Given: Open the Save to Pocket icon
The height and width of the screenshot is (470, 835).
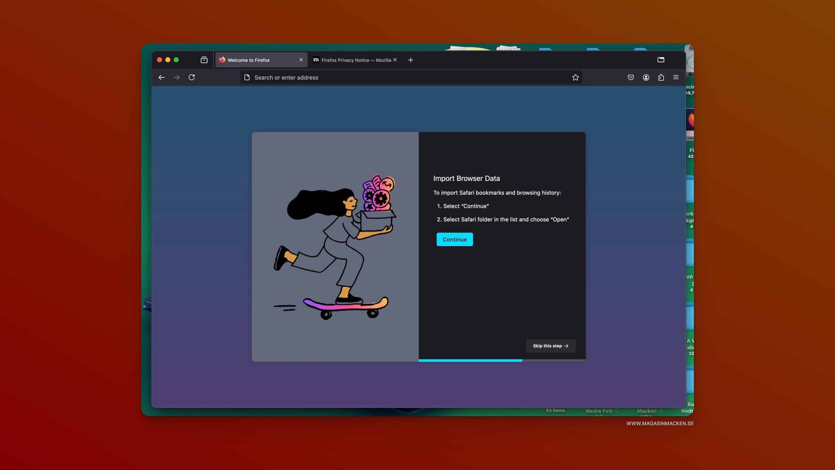Looking at the screenshot, I should tap(631, 77).
